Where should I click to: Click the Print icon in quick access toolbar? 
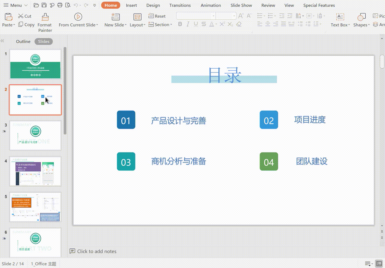(60, 5)
